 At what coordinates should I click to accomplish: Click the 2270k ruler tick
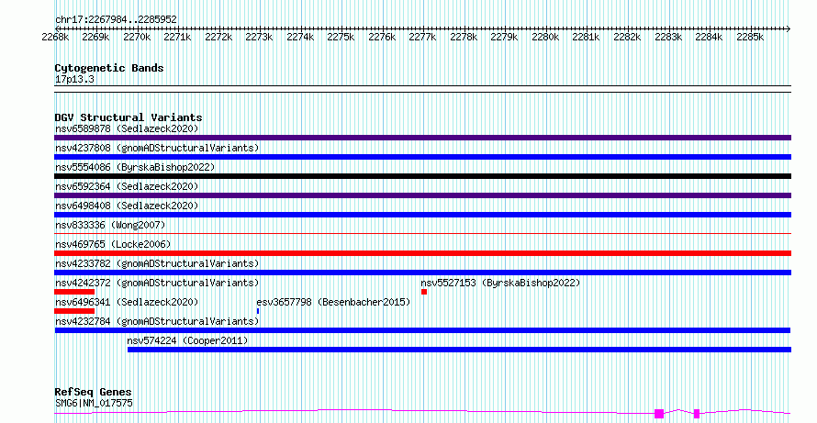tap(137, 38)
